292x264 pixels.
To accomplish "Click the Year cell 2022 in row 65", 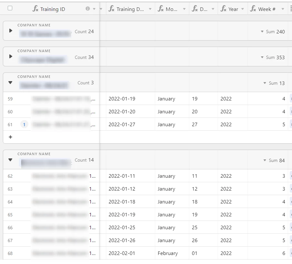I will pyautogui.click(x=233, y=214).
